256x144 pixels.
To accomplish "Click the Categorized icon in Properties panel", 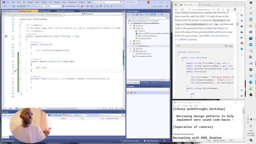I will click(x=128, y=93).
